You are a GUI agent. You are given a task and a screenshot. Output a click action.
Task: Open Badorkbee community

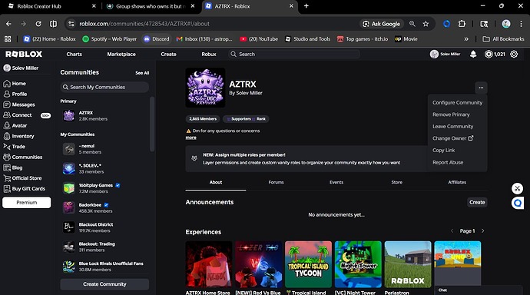[104, 208]
